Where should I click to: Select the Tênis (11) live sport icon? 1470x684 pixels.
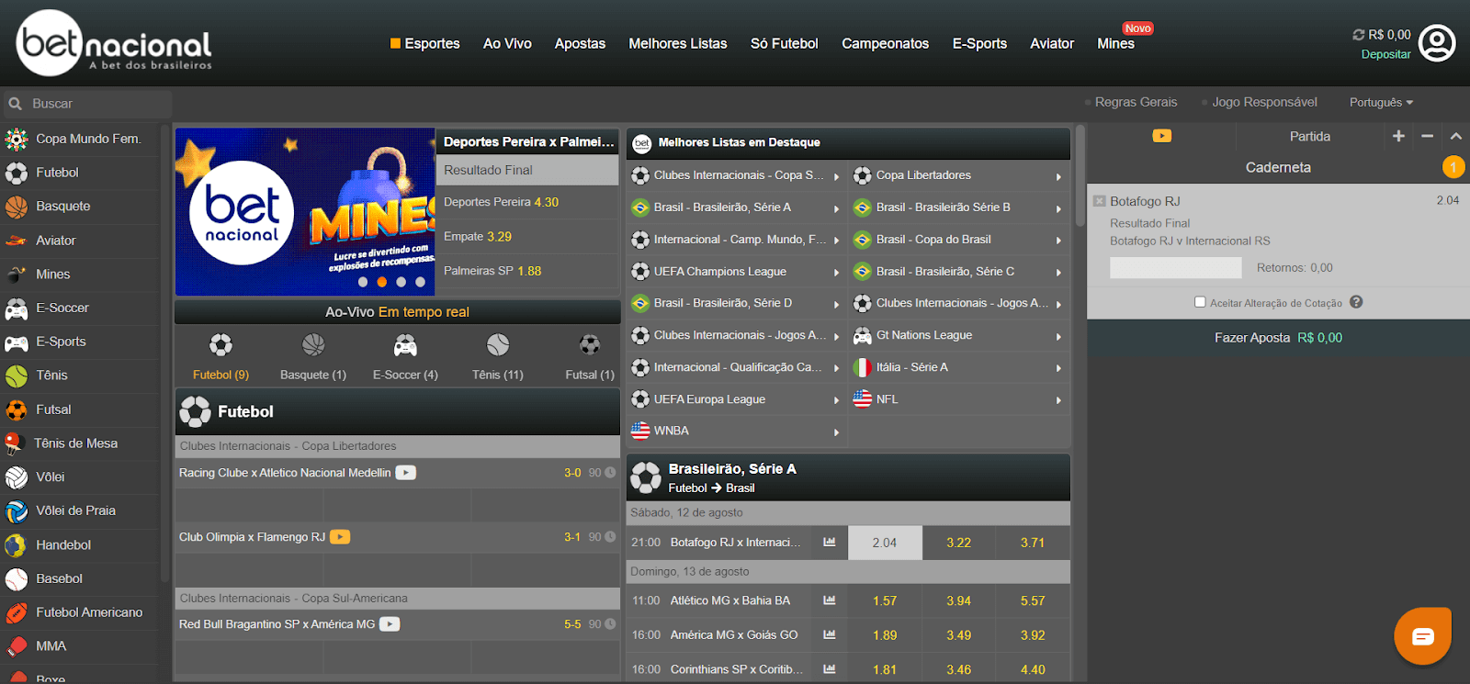(498, 345)
